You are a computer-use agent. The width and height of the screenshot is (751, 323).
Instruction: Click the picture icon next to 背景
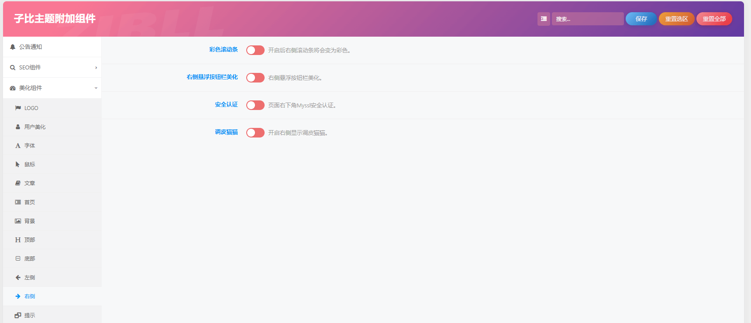coord(18,221)
